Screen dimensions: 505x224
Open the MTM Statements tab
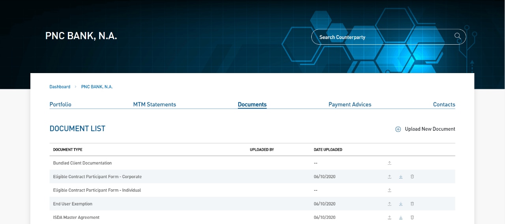tap(155, 105)
